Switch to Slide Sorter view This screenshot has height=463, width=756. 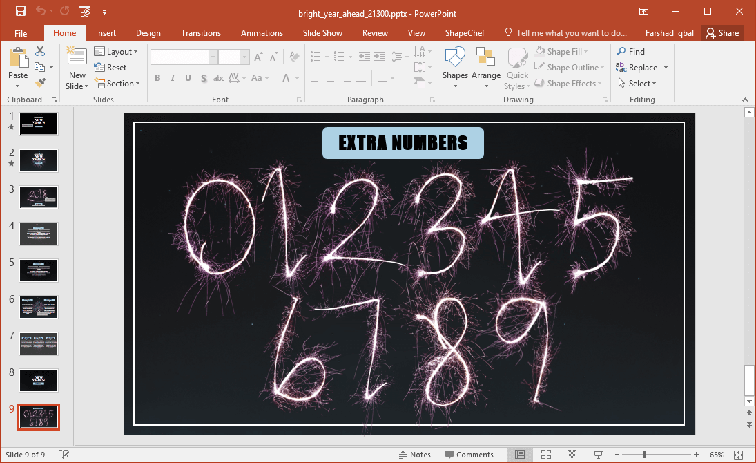click(545, 454)
